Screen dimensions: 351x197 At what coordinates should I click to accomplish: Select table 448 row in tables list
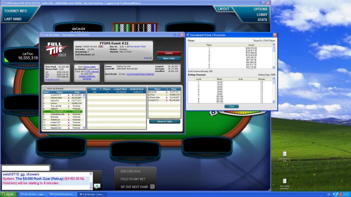pos(116,92)
